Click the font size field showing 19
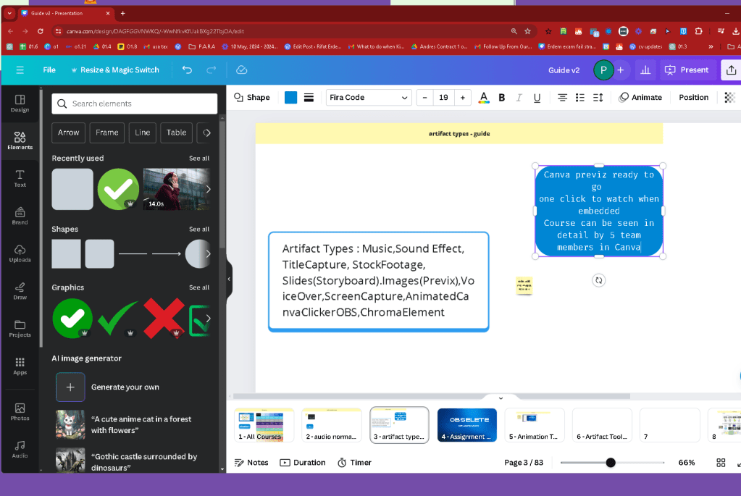The image size is (741, 496). pos(443,97)
